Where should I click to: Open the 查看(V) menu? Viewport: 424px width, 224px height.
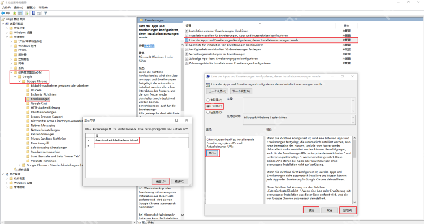point(31,7)
